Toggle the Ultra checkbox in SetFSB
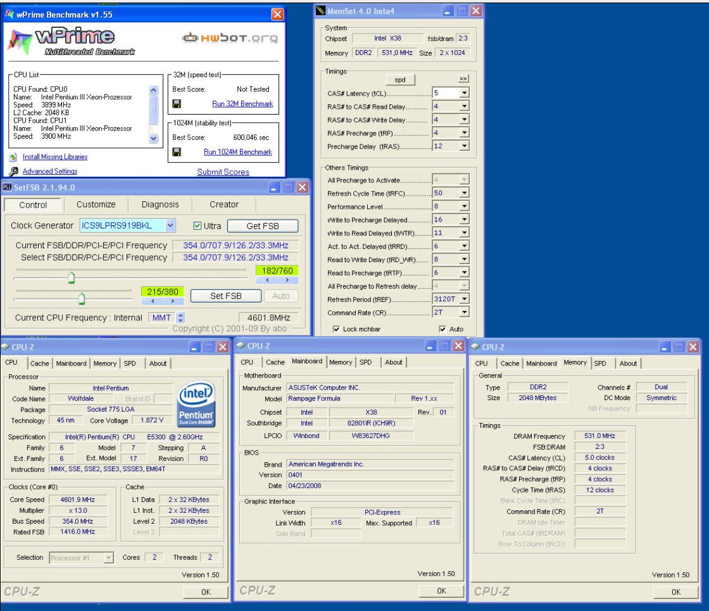Image resolution: width=709 pixels, height=611 pixels. pos(197,225)
